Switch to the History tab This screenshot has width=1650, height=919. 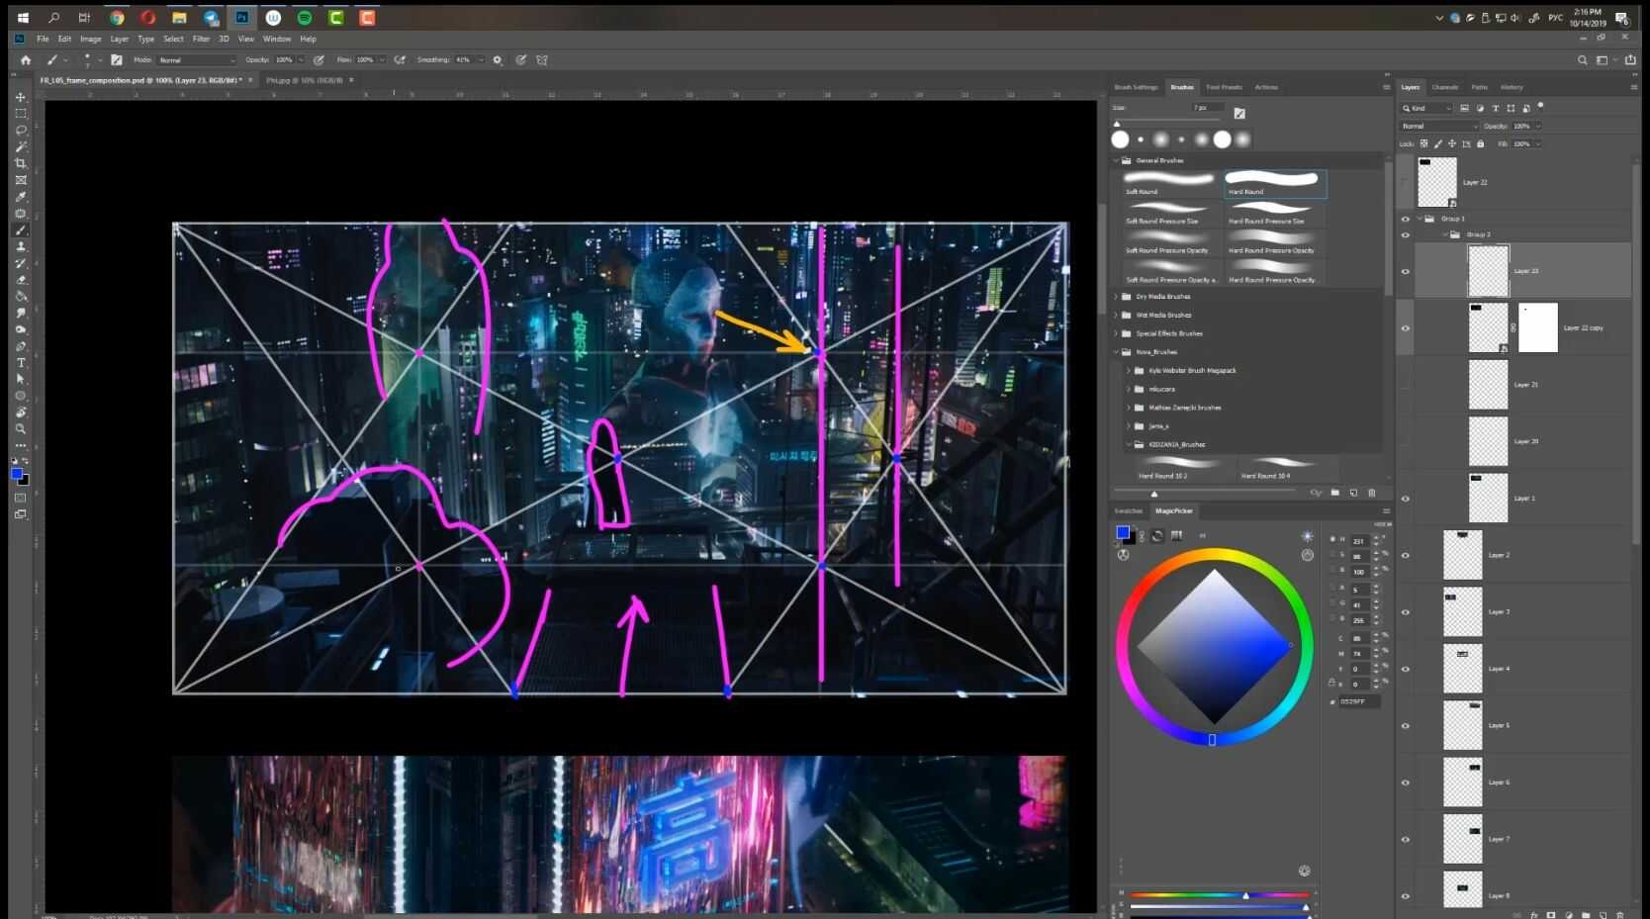pos(1512,87)
